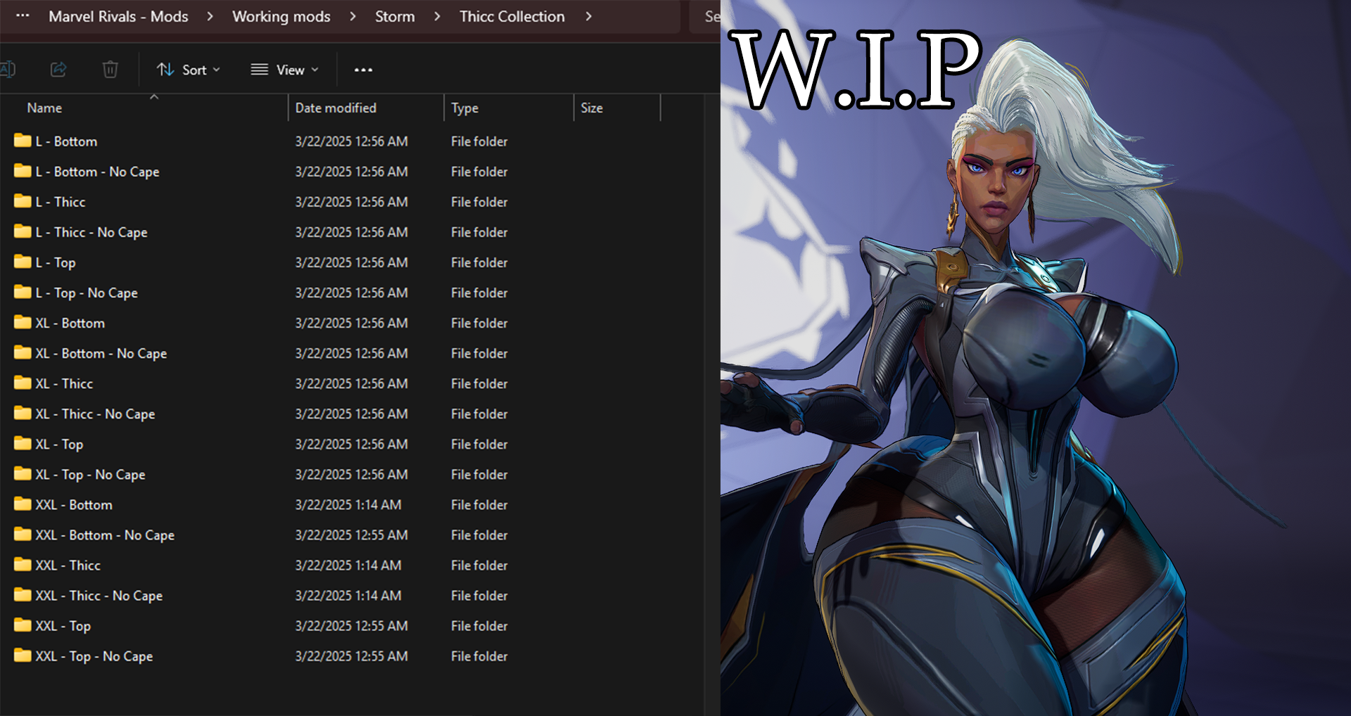Click folder icon for L - Bottom - No Cape
Viewport: 1351px width, 716px height.
coord(23,170)
